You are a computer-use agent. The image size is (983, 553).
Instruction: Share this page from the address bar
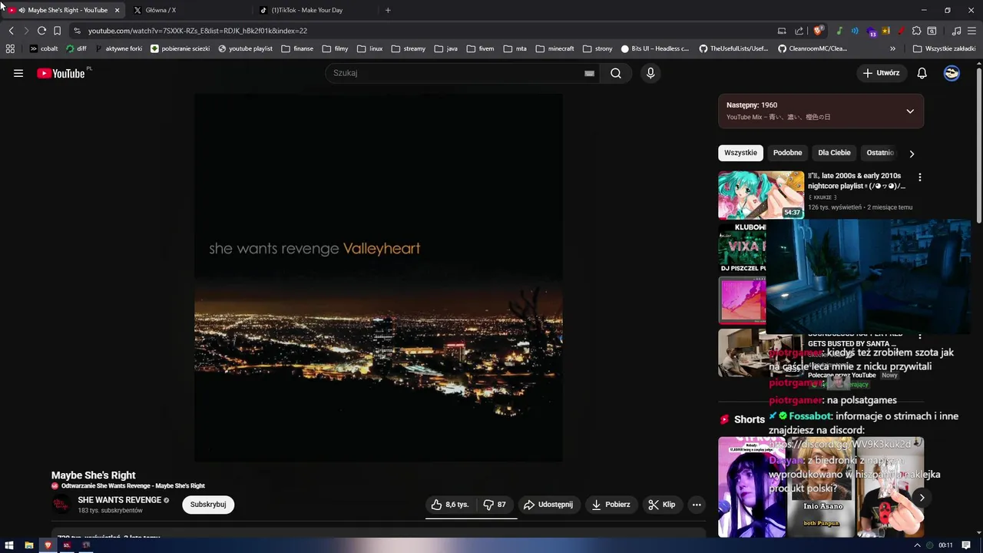799,31
